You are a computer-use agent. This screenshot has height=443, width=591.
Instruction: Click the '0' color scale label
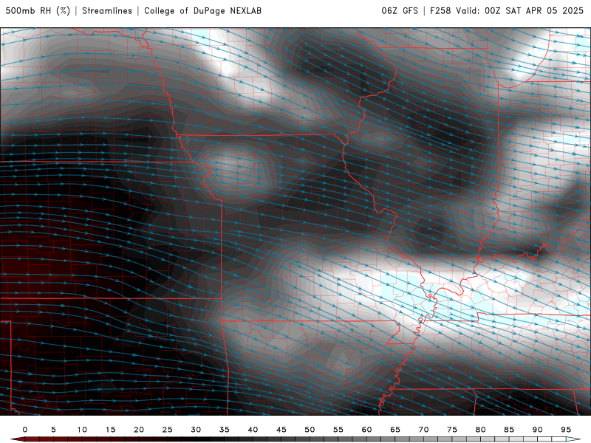point(25,430)
